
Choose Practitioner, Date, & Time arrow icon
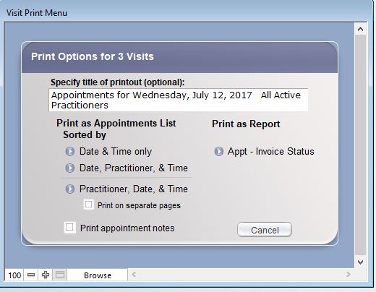point(70,189)
